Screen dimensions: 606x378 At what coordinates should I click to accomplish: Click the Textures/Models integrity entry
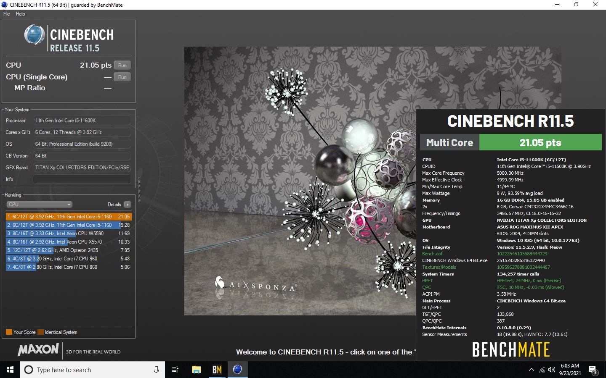[439, 267]
